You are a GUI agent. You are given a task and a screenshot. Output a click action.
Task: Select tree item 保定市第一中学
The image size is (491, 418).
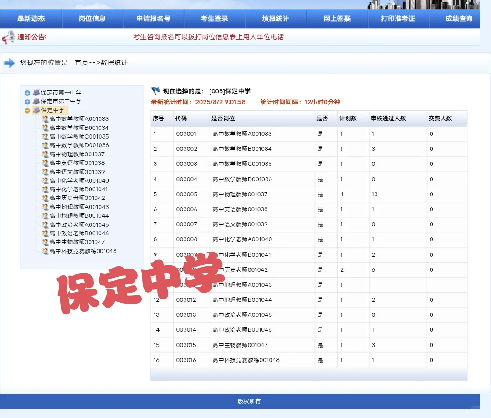click(61, 93)
